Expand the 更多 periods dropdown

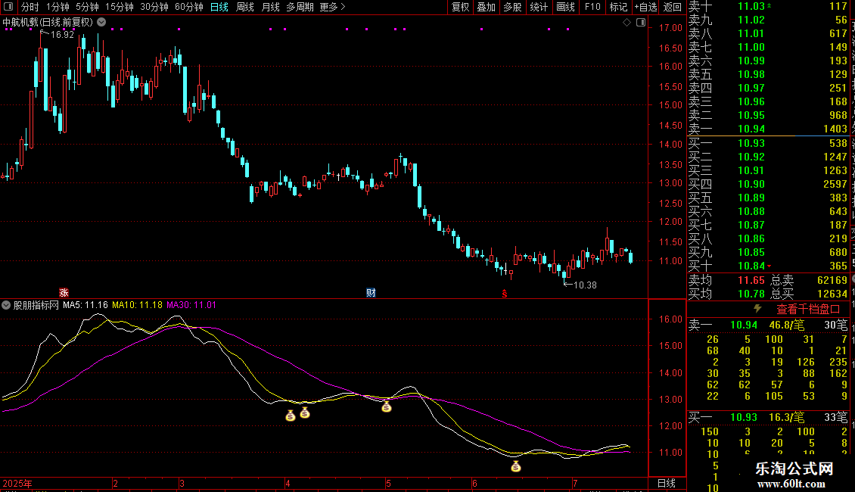pos(332,7)
